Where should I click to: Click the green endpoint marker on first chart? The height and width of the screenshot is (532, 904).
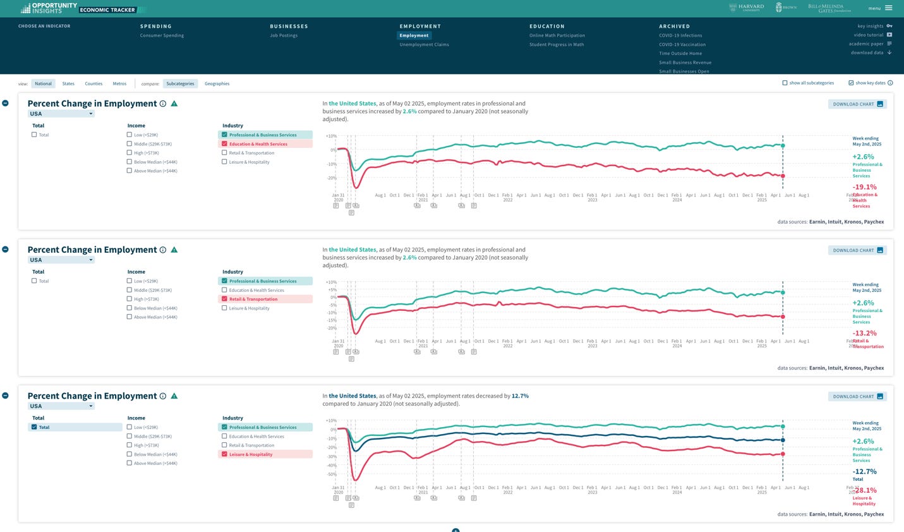[x=783, y=146]
